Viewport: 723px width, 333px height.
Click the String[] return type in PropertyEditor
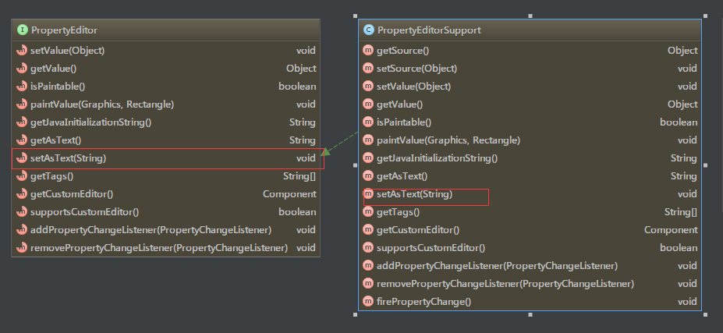[x=299, y=176]
